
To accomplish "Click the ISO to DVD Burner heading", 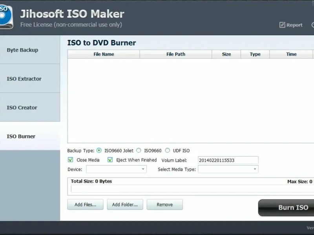I will tap(102, 43).
